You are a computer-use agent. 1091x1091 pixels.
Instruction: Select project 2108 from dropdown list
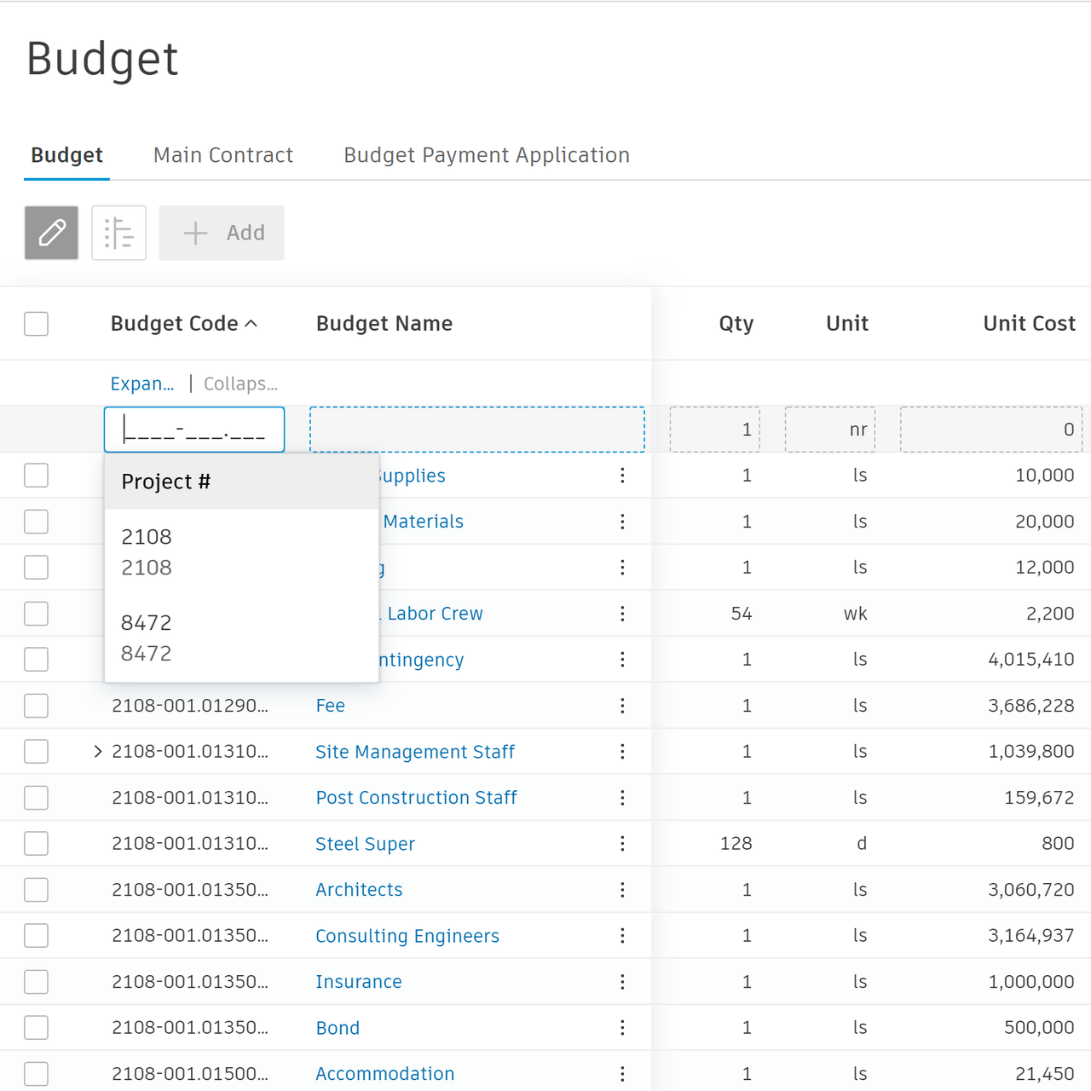point(241,552)
